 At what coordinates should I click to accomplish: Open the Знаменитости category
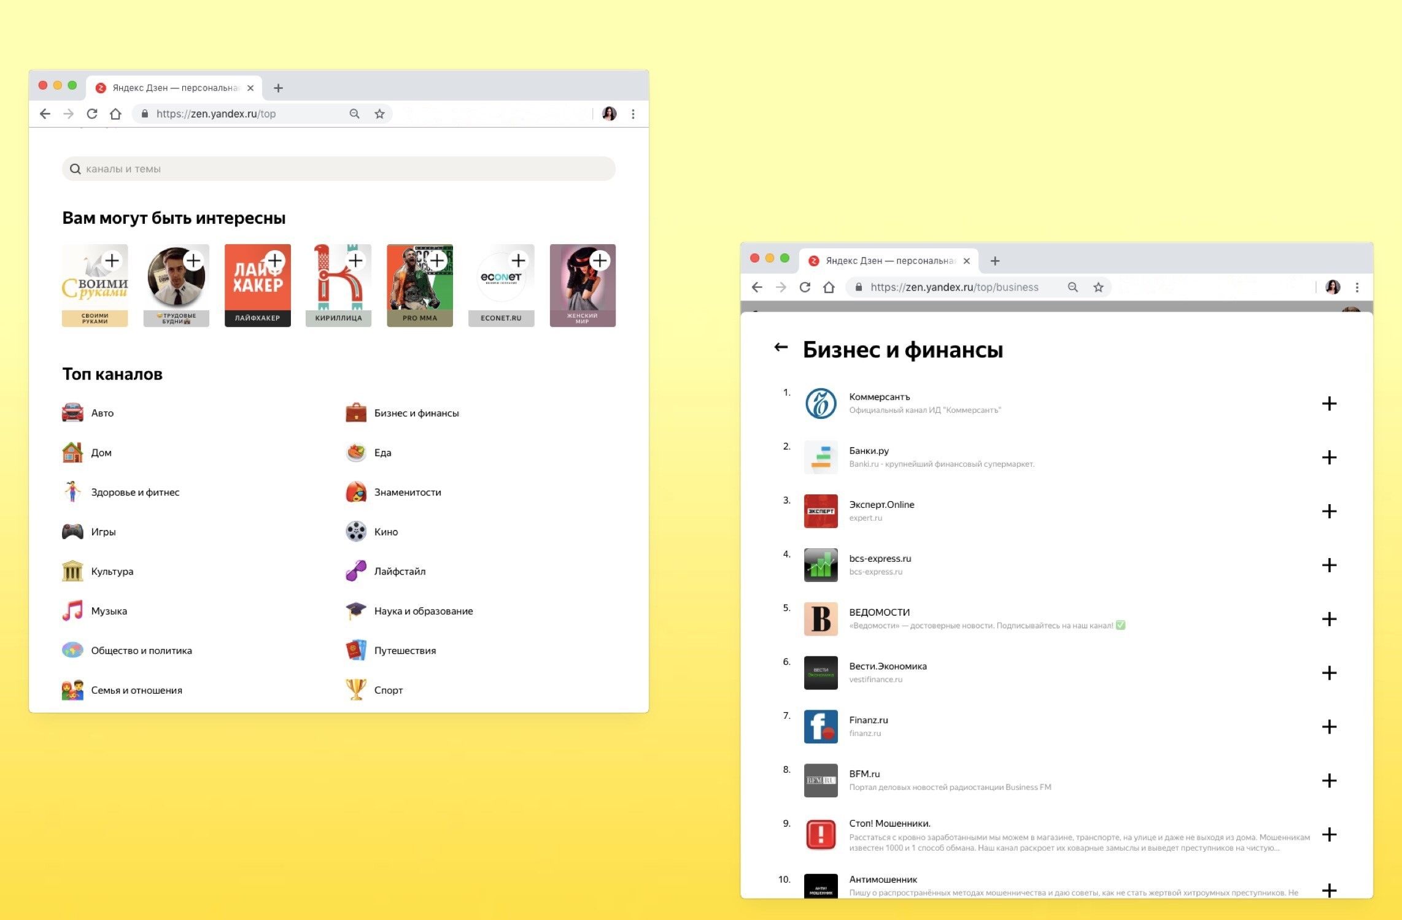(x=393, y=492)
